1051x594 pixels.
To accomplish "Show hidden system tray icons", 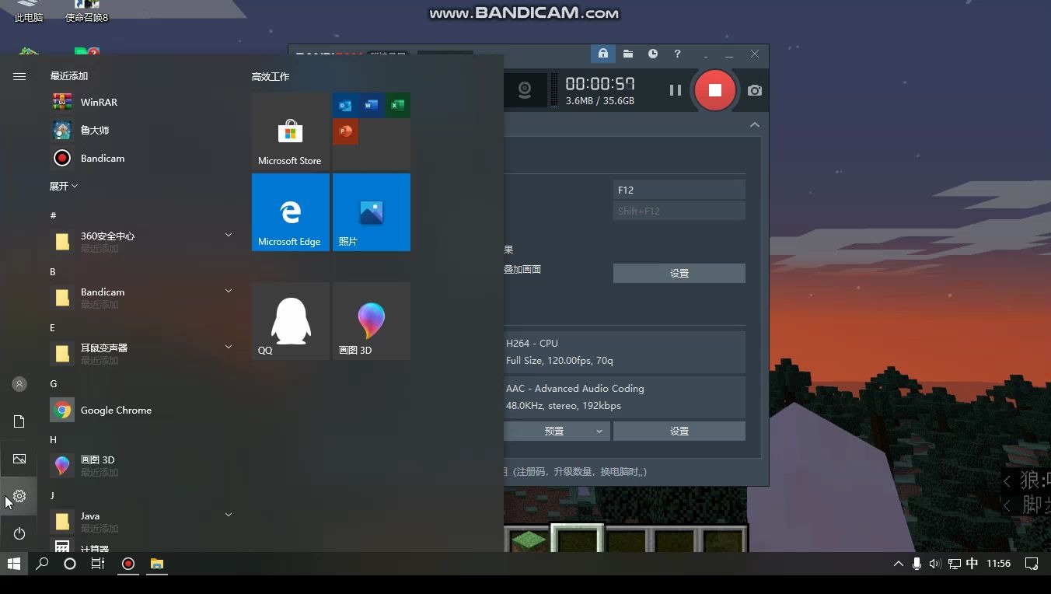I will click(899, 564).
